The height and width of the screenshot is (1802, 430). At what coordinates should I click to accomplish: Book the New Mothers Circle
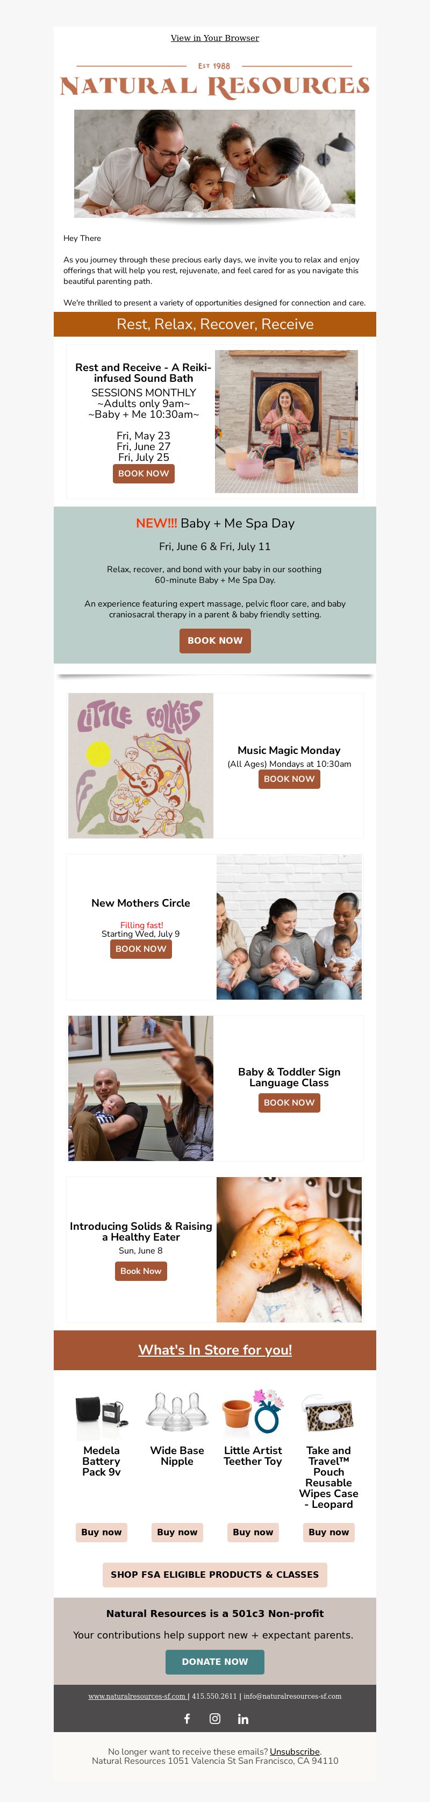point(140,949)
